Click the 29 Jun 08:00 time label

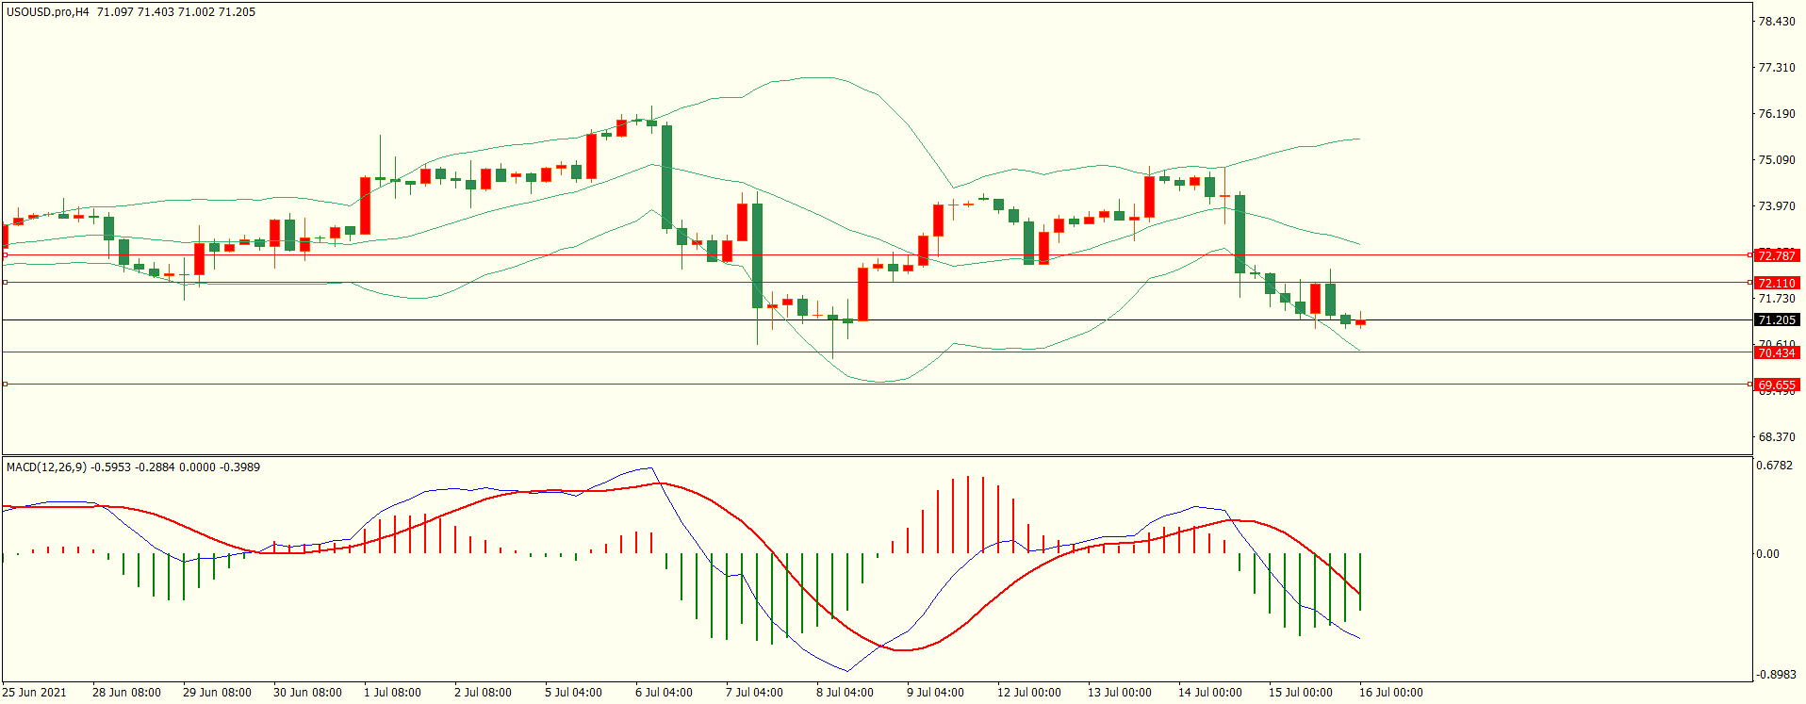point(217,693)
